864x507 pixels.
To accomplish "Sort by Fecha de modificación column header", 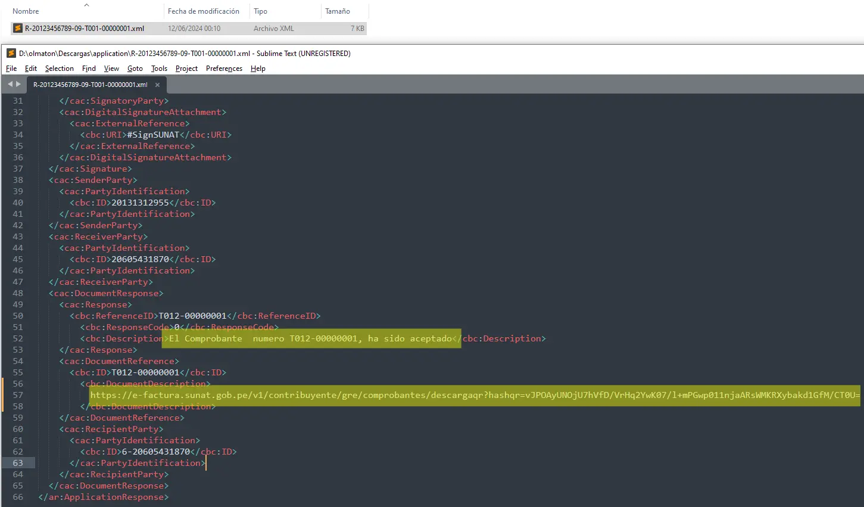I will pyautogui.click(x=204, y=11).
